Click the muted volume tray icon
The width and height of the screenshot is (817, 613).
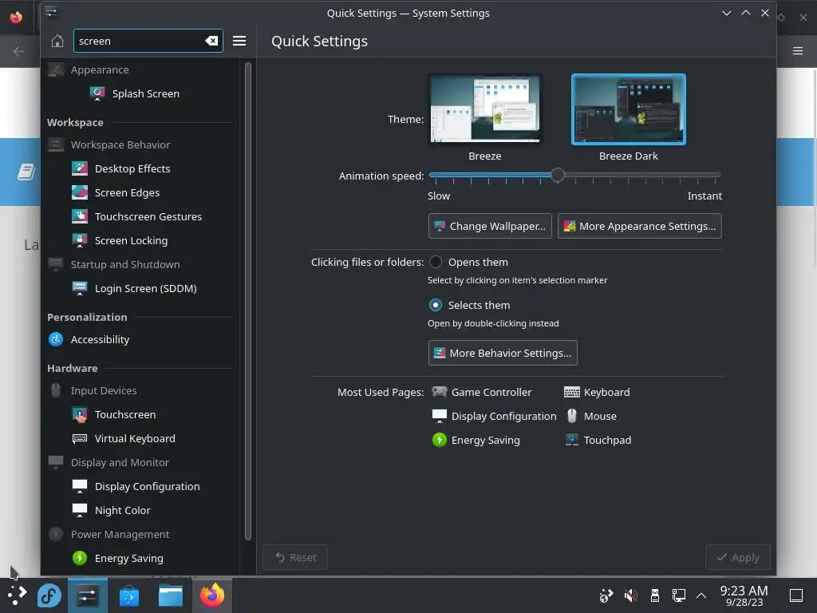[x=630, y=595]
